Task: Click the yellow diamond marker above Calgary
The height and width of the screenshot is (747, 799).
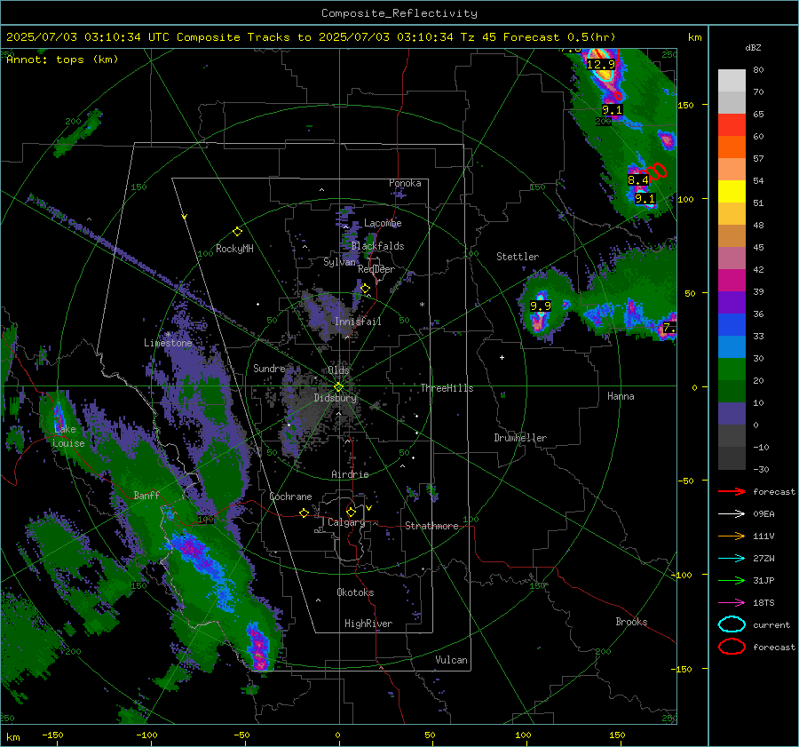Action: 351,512
